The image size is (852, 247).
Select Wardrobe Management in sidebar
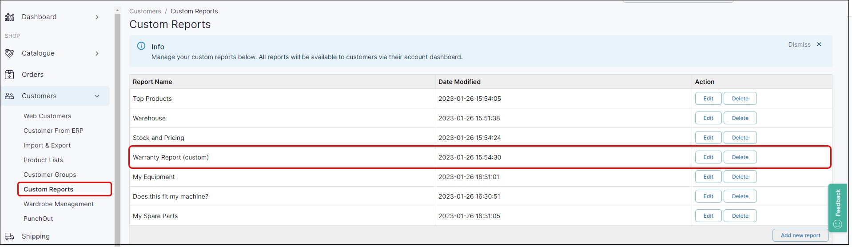tap(59, 204)
